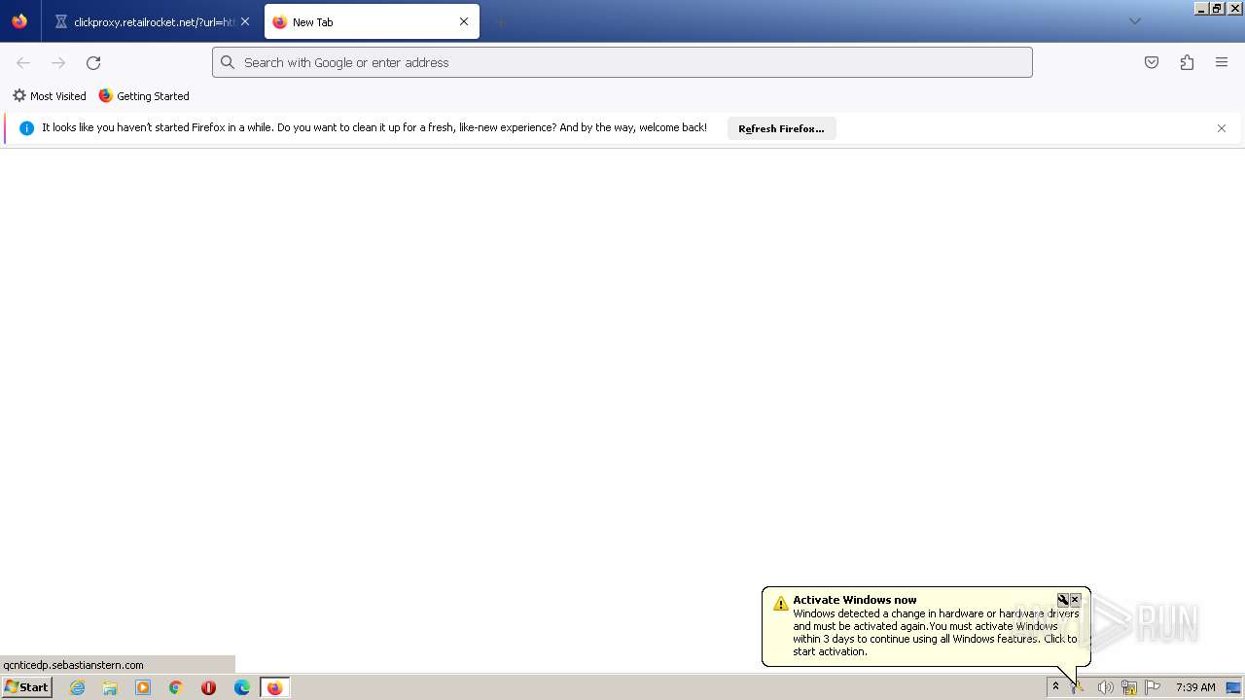Open the Extensions panel
The height and width of the screenshot is (700, 1245).
point(1187,62)
